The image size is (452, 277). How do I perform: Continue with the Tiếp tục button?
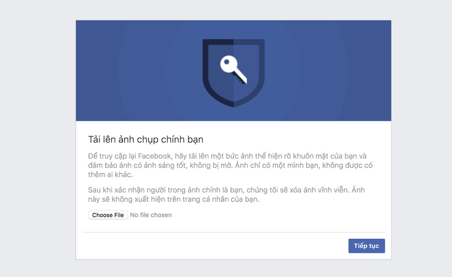366,246
